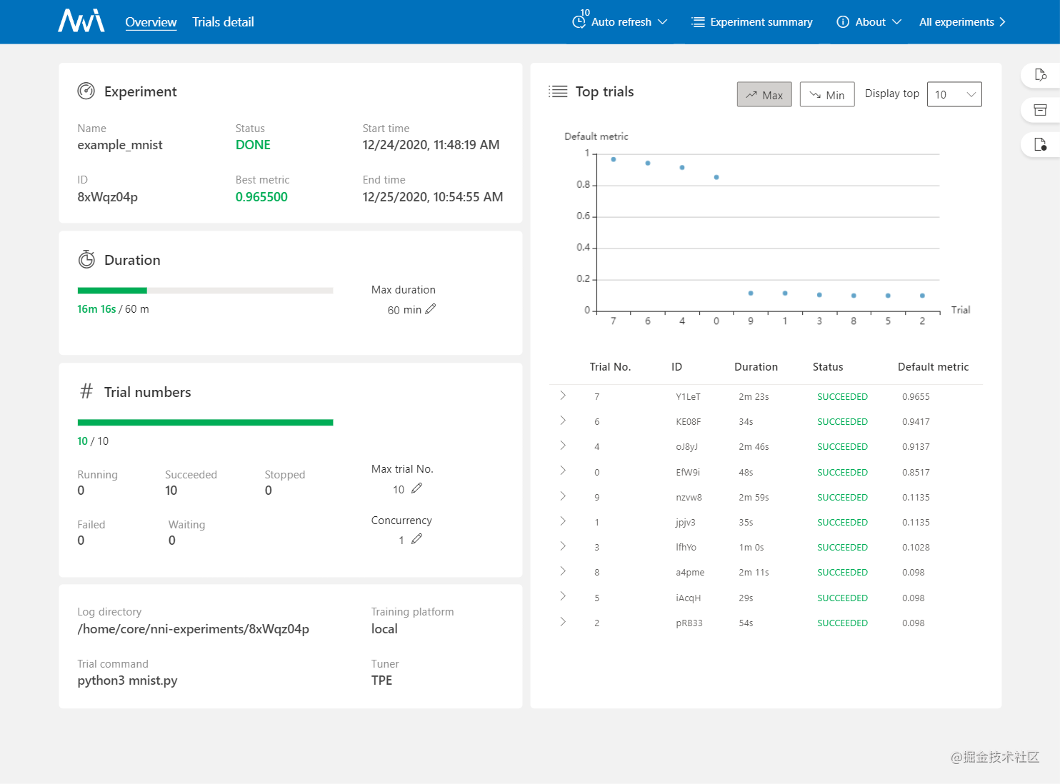The width and height of the screenshot is (1060, 784).
Task: Edit Concurrency value pencil icon
Action: [417, 539]
